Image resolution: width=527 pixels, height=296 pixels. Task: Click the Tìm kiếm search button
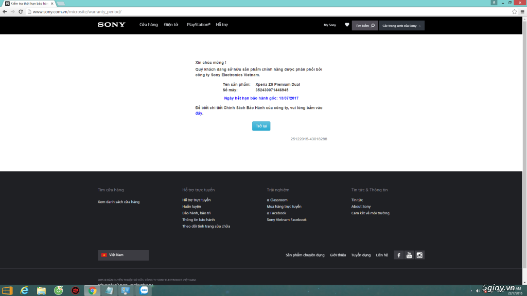pos(365,26)
